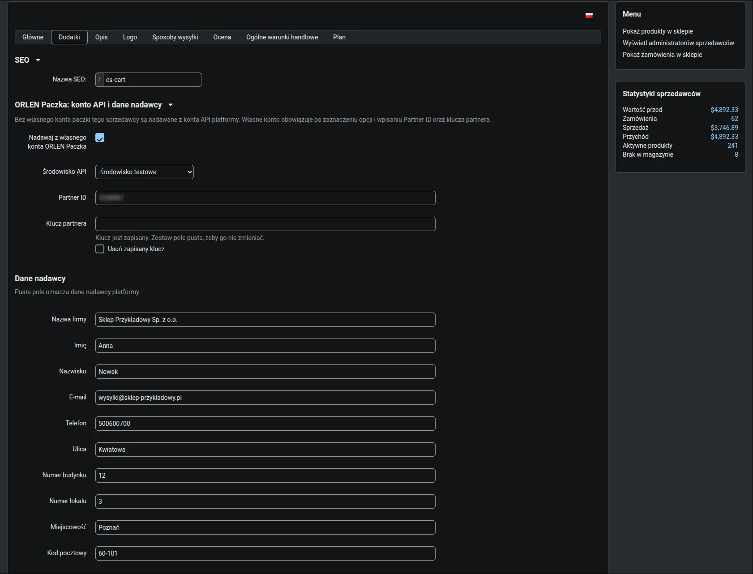Open Ogólne warunki handlowe tab
This screenshot has height=574, width=753.
(x=282, y=37)
